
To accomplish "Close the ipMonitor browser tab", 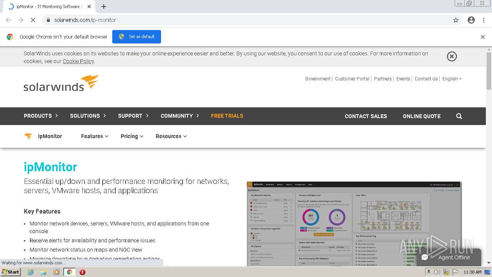I will (89, 7).
